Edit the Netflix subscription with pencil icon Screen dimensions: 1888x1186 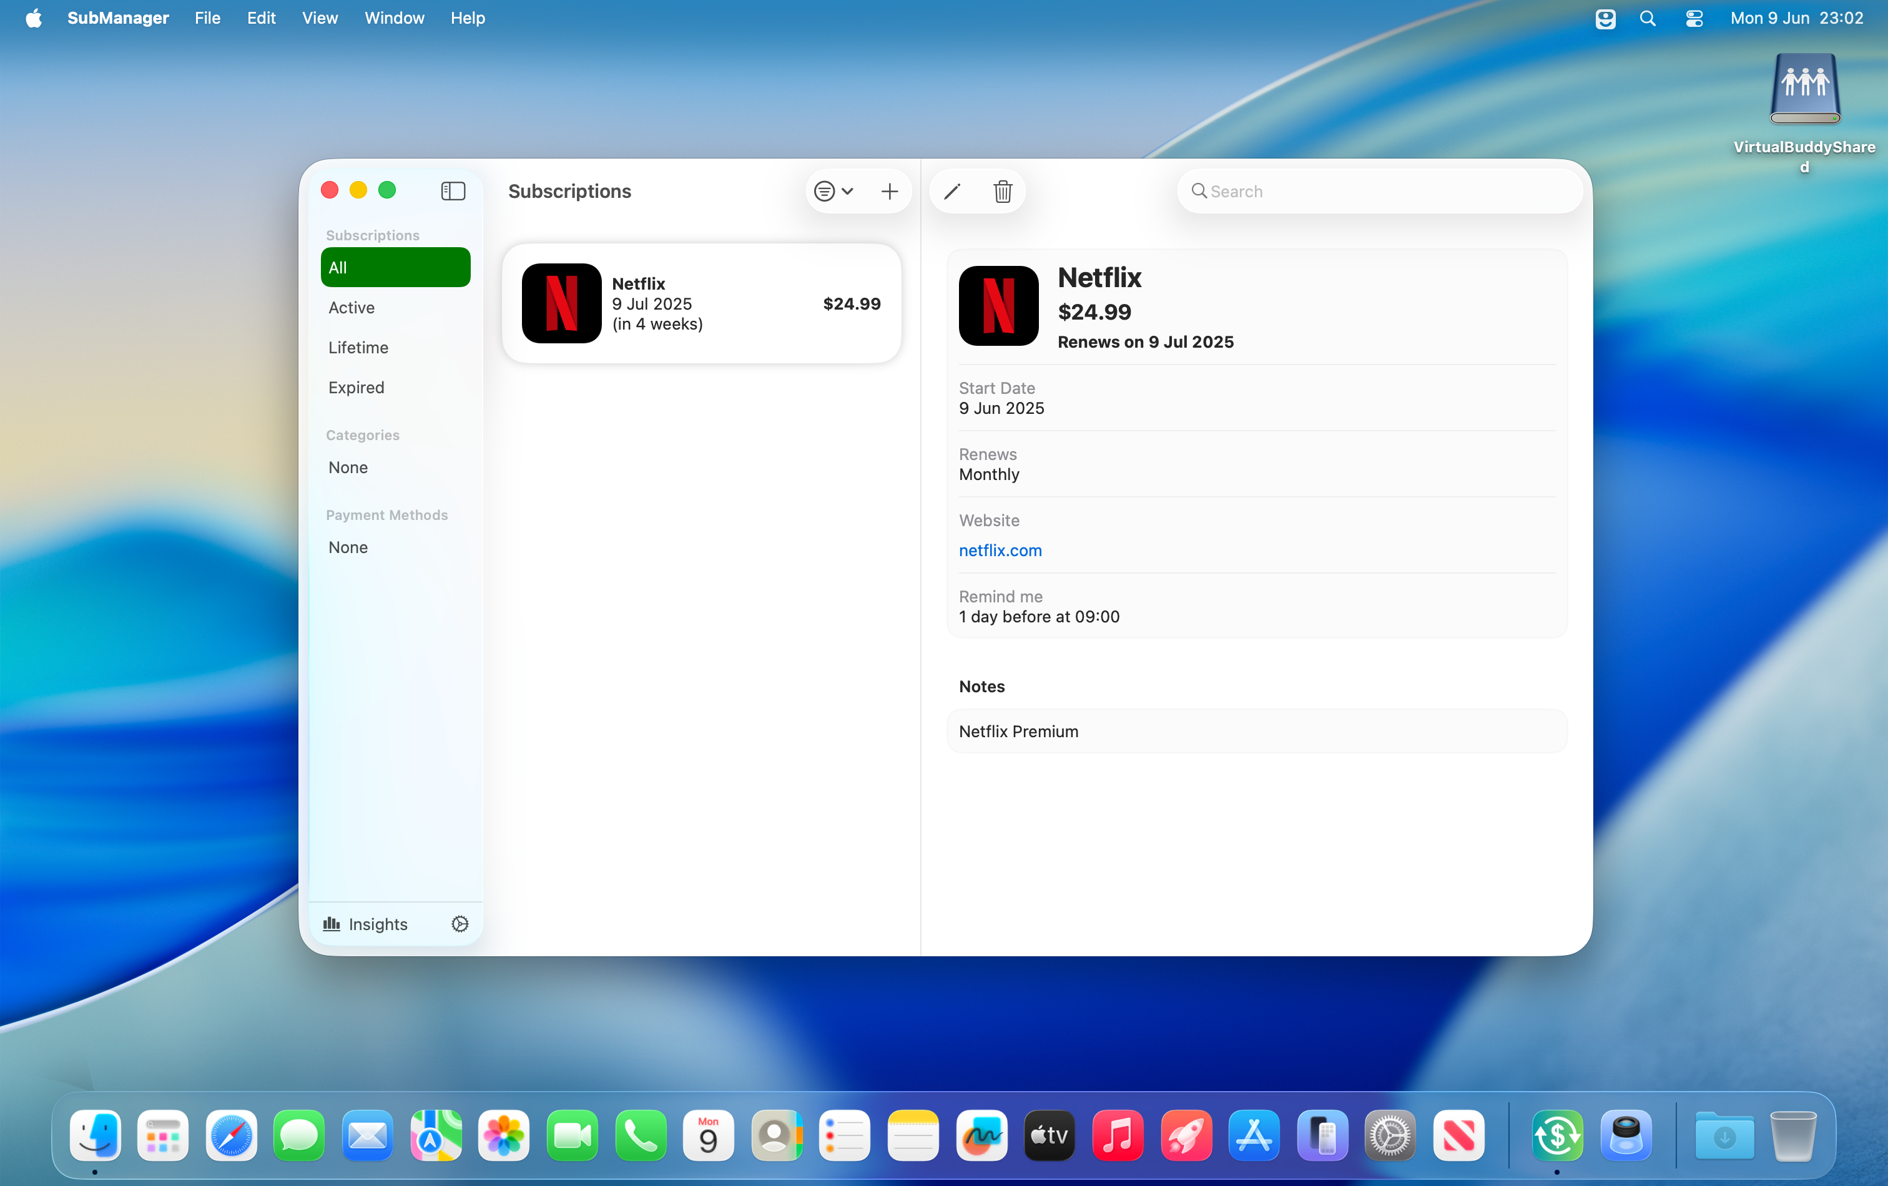pyautogui.click(x=952, y=191)
